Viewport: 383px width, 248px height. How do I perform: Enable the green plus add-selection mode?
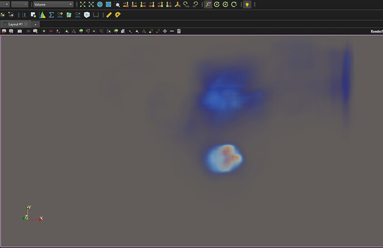pos(44,31)
